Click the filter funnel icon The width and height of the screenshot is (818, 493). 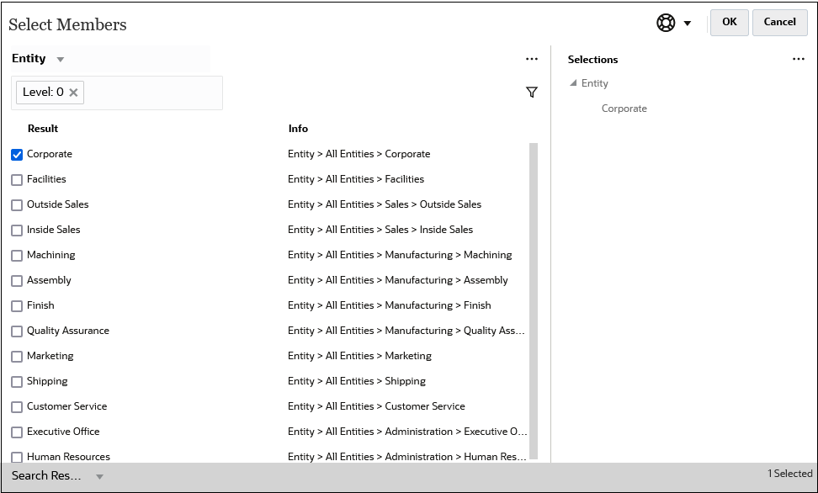click(x=532, y=93)
